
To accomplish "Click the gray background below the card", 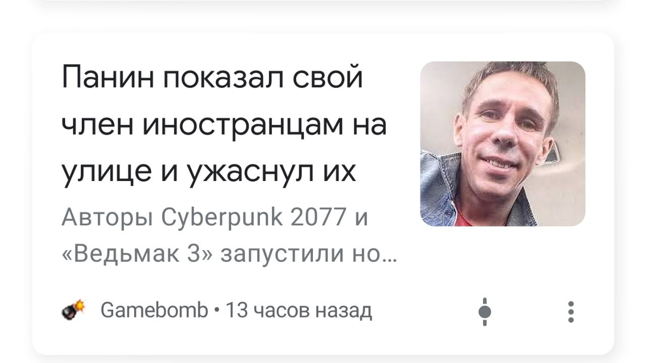I will (x=323, y=359).
